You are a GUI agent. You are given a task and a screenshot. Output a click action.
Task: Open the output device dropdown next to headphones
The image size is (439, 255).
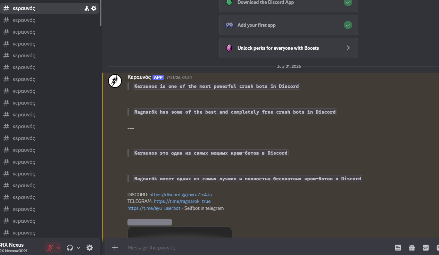coord(78,248)
